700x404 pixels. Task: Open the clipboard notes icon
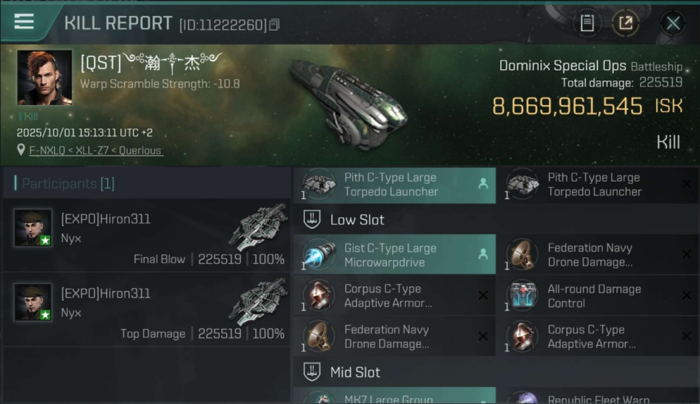(x=587, y=23)
